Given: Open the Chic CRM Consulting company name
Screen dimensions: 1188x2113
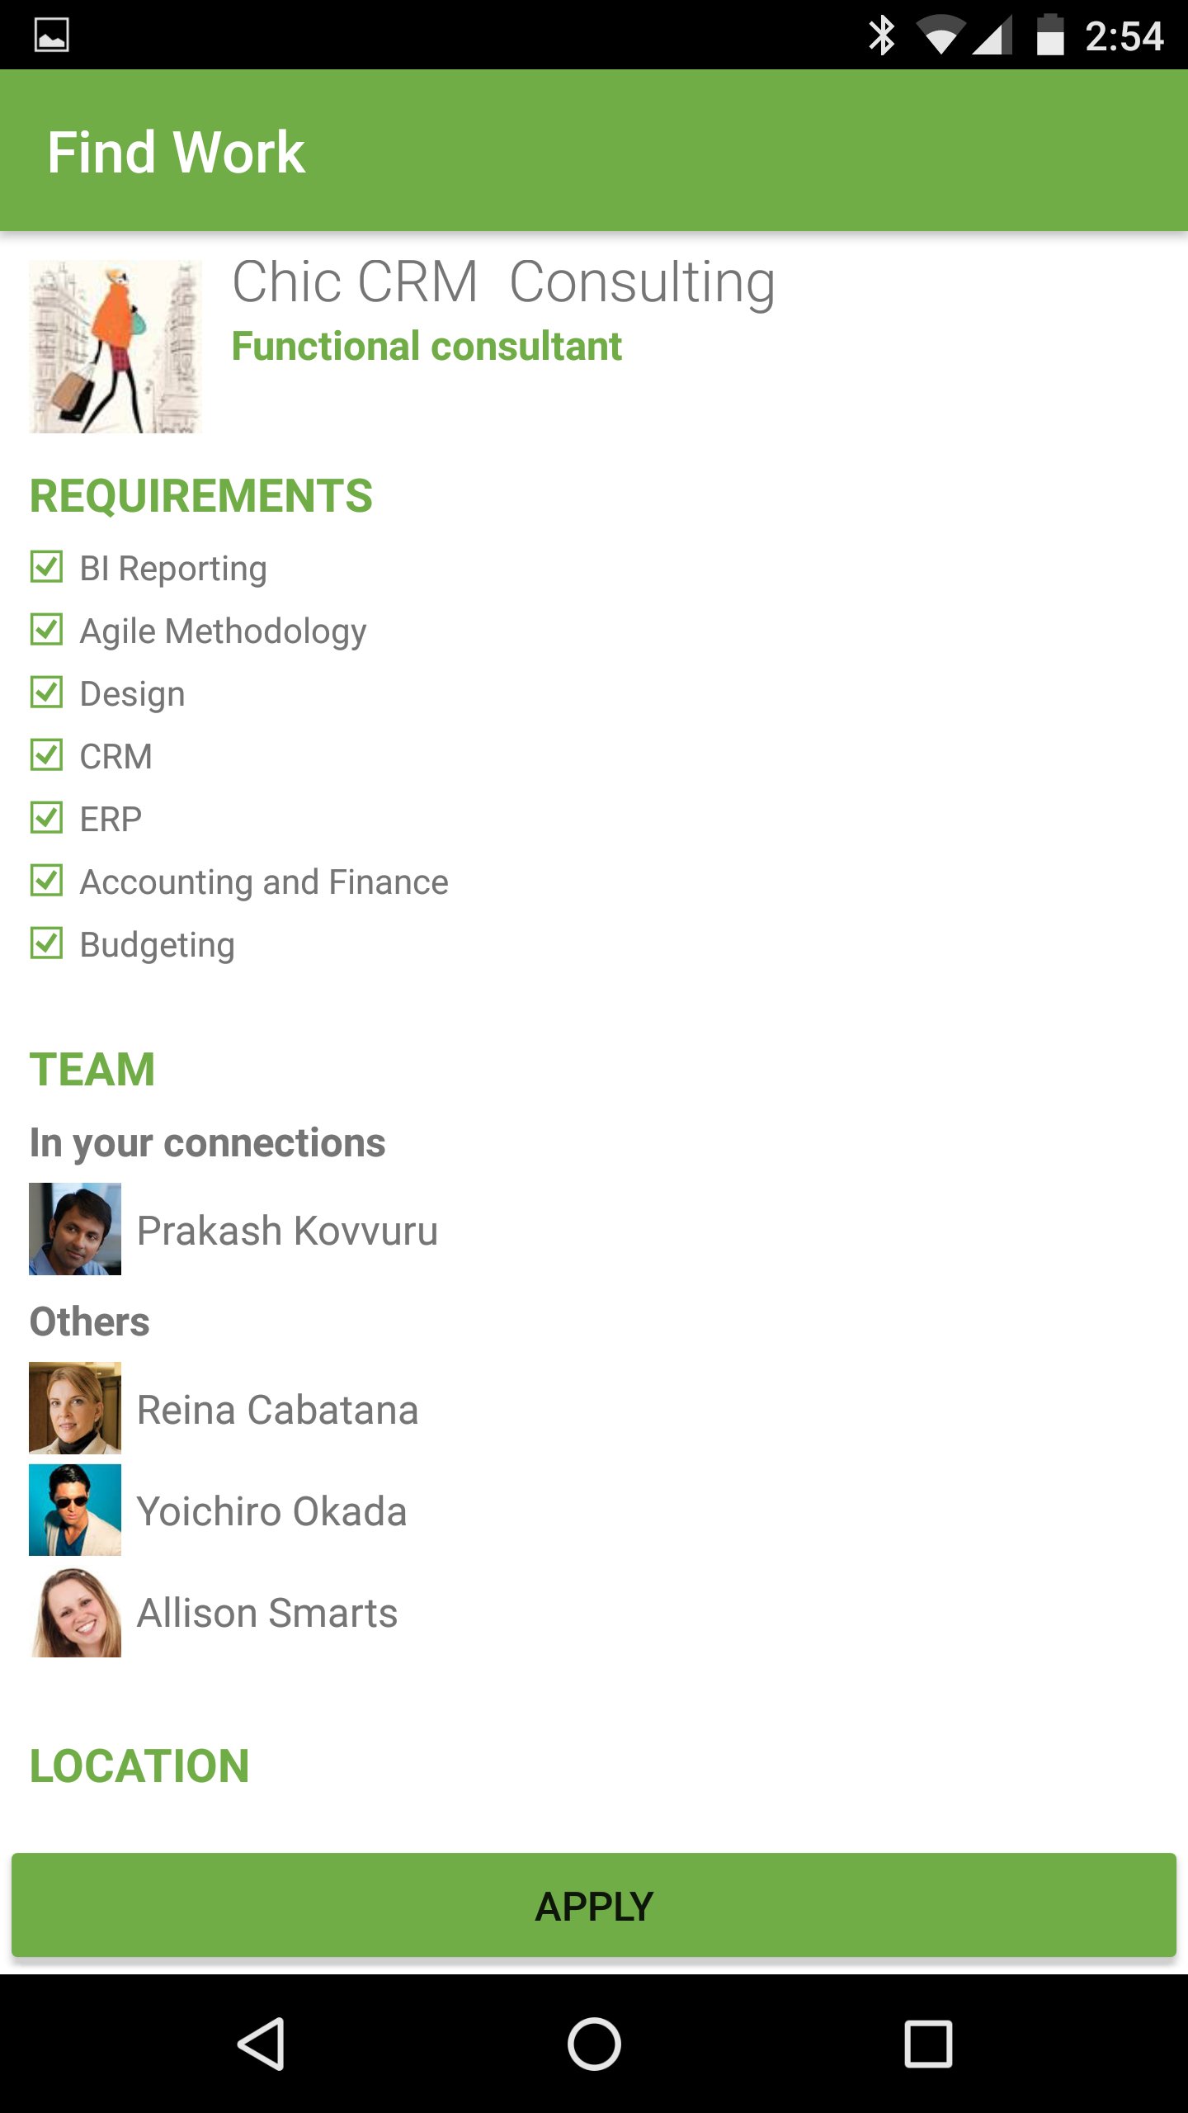Looking at the screenshot, I should click(503, 282).
